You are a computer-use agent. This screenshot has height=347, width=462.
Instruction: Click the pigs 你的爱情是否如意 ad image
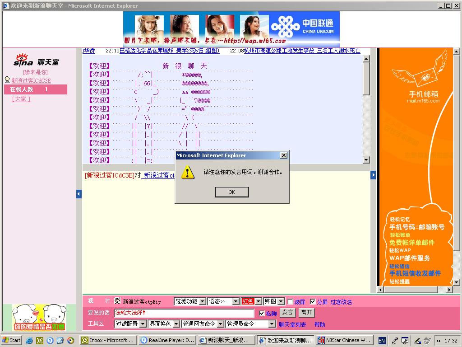[39, 317]
